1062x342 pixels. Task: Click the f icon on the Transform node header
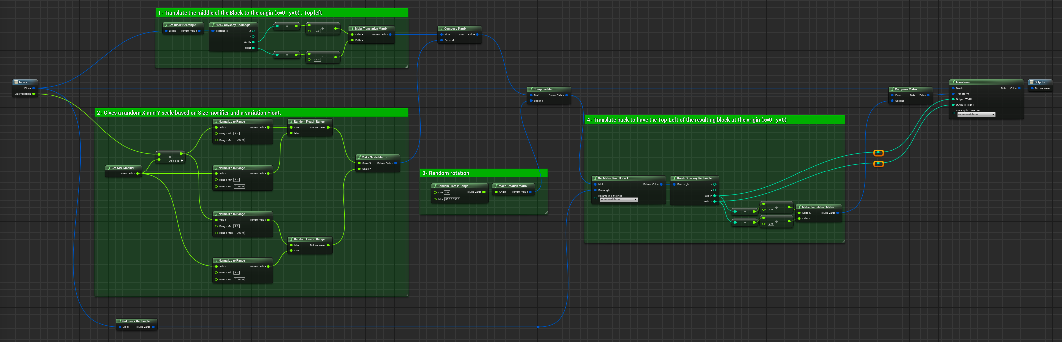click(x=953, y=82)
